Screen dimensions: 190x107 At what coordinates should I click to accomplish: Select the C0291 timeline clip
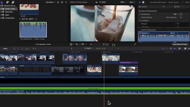(x=94, y=70)
